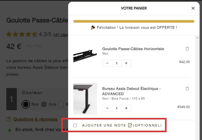Open Bureau Assis Debout Électrique product link
Image resolution: width=202 pixels, height=140 pixels.
coord(131,91)
